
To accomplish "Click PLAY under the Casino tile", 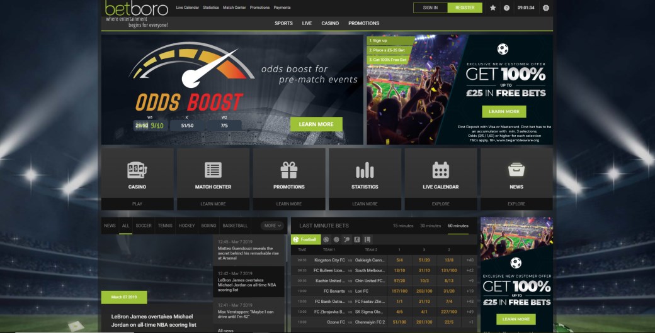I will click(x=137, y=204).
